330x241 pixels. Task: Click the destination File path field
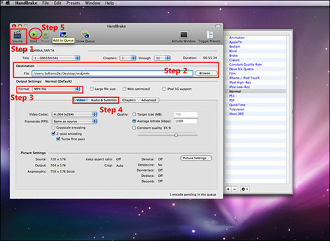point(112,73)
